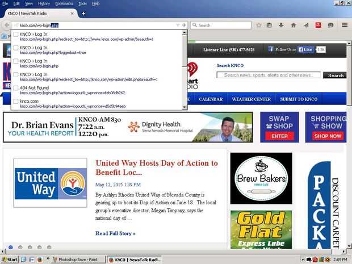Open the History menu
The height and width of the screenshot is (264, 352).
[x=44, y=3]
